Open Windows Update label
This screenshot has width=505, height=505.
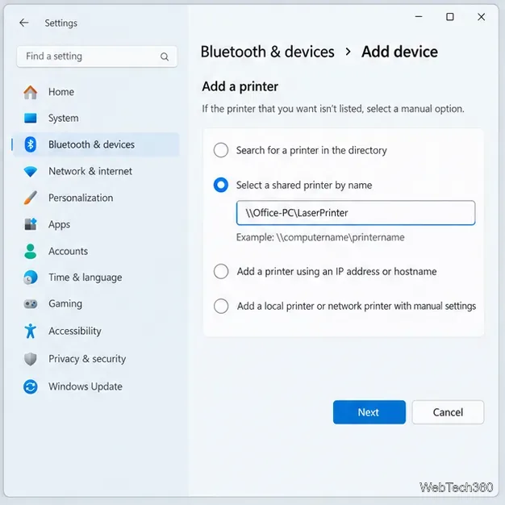(86, 386)
